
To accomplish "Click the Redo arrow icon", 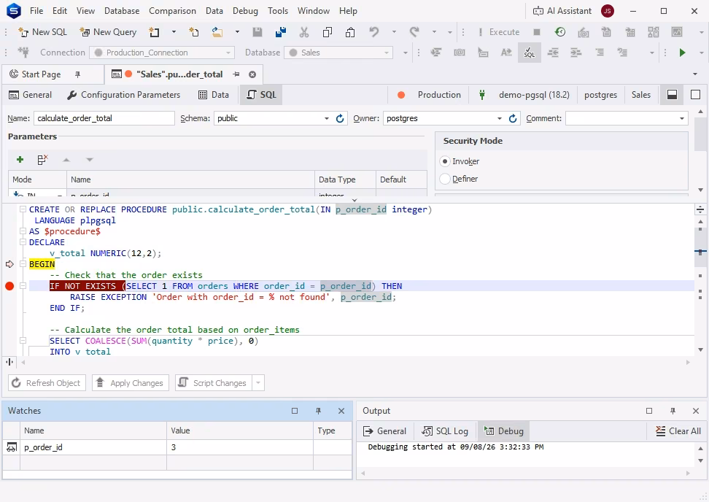I will point(414,32).
